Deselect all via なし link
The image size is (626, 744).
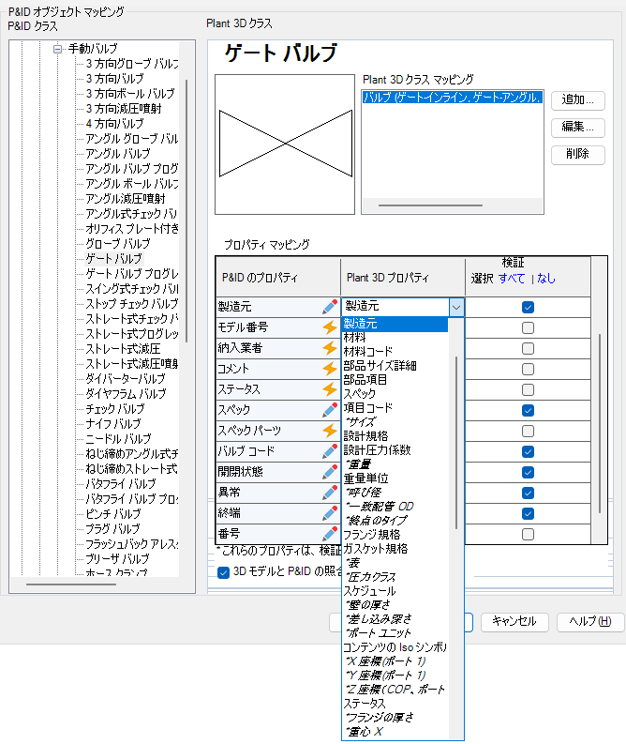pos(546,279)
